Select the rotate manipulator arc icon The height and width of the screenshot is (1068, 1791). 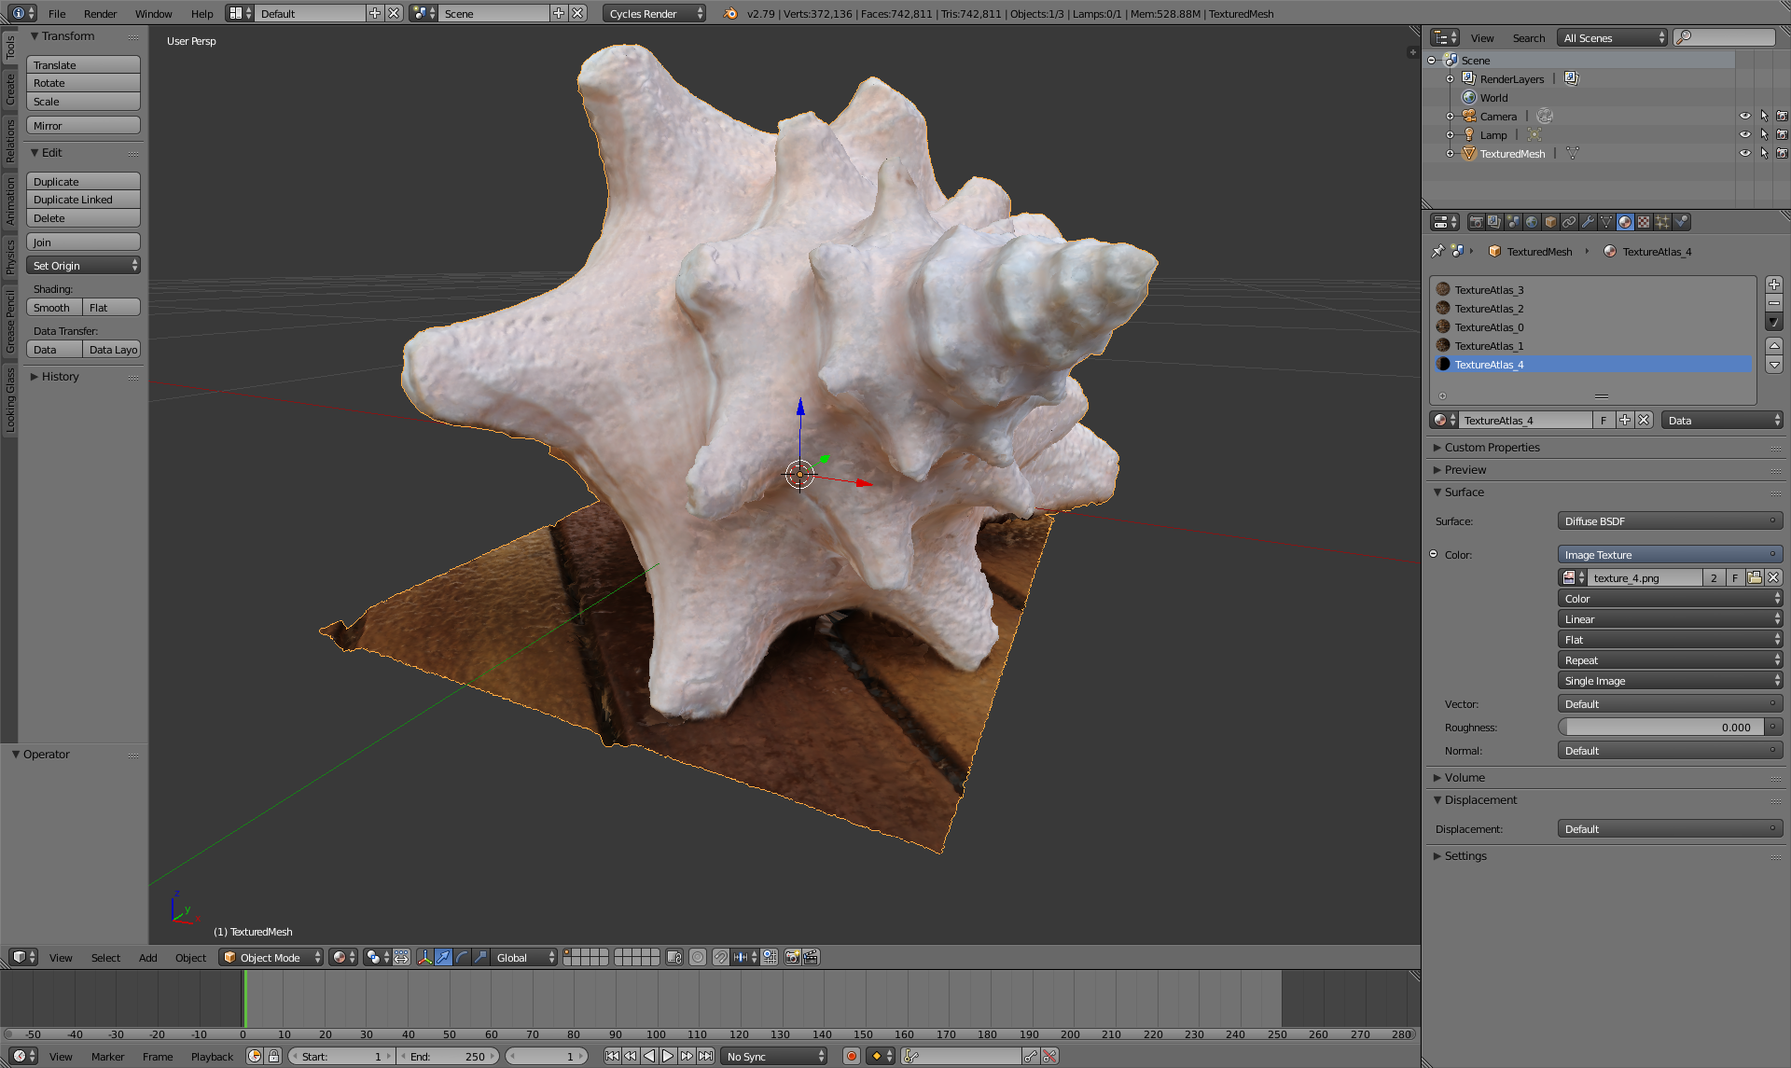click(x=462, y=957)
